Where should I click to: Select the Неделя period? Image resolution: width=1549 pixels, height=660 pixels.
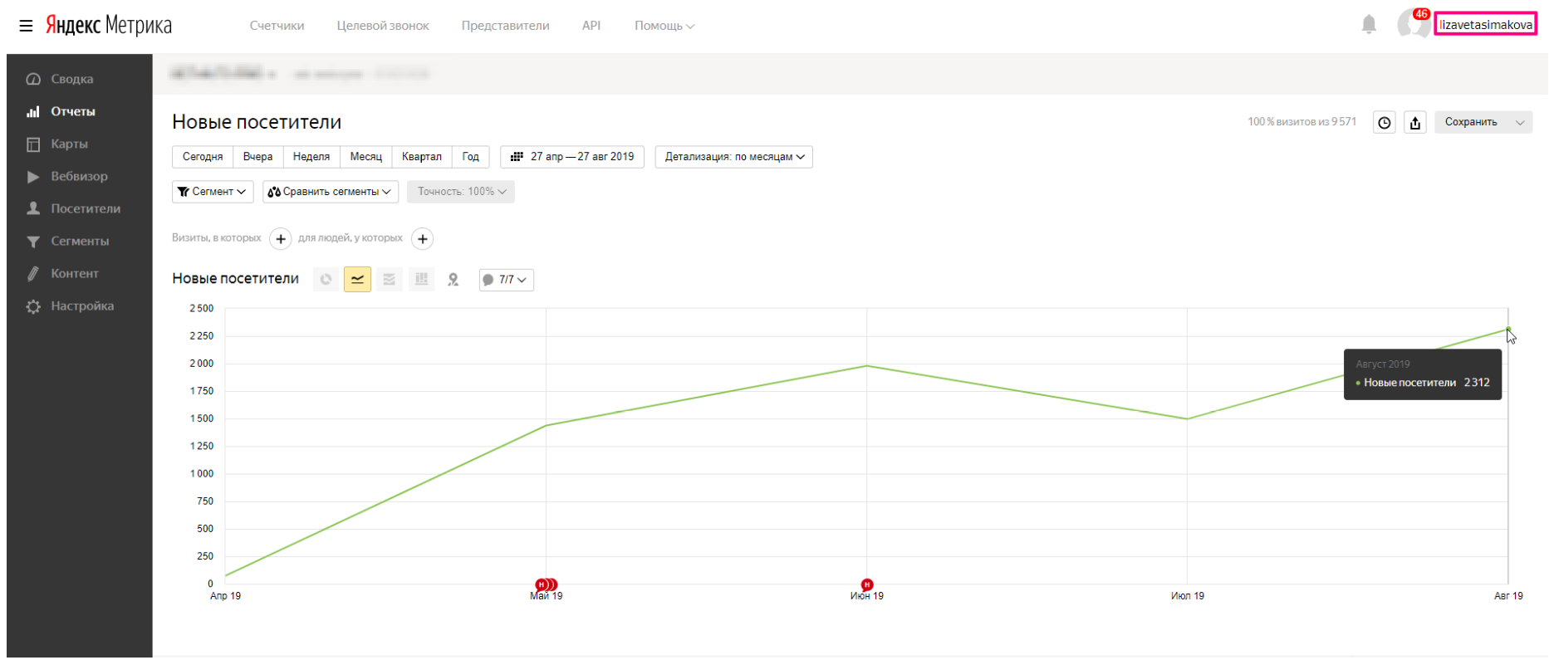click(x=311, y=157)
